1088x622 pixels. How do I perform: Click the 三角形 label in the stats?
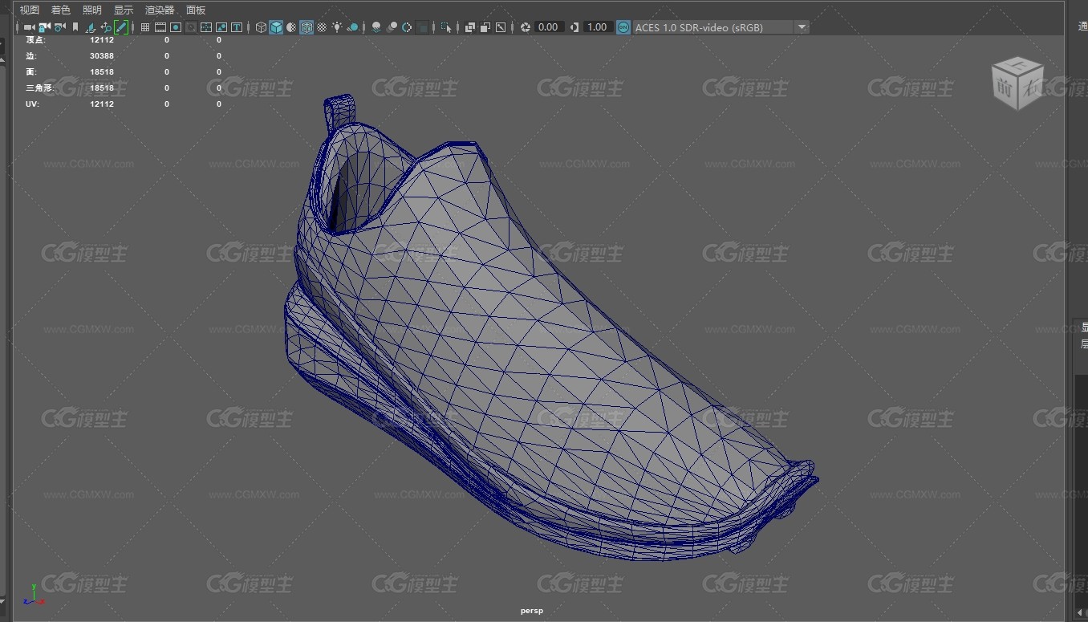tap(40, 87)
